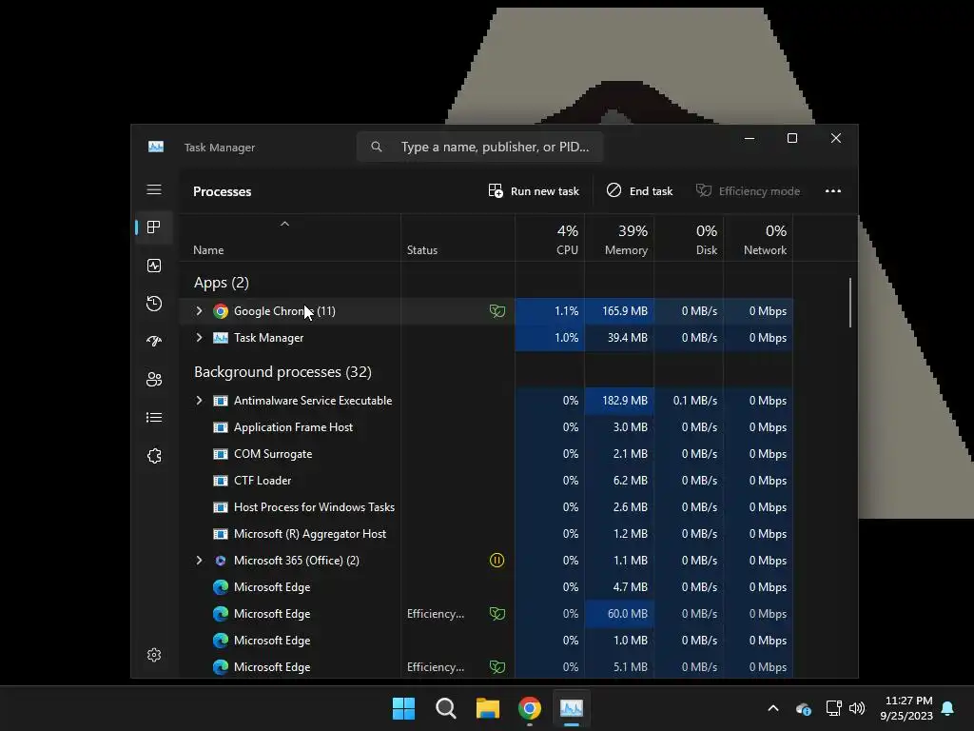Open the Performance page icon in sidebar
Image resolution: width=974 pixels, height=731 pixels.
point(154,266)
